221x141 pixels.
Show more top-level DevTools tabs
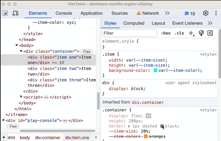coord(167,13)
